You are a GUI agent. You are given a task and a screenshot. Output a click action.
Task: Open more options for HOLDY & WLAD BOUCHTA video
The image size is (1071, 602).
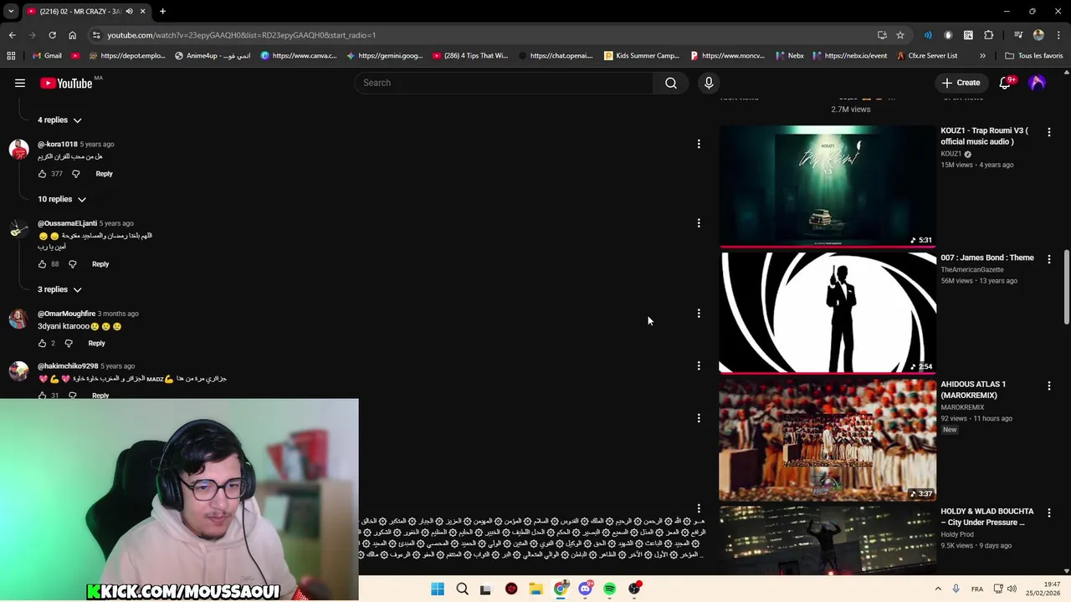[1049, 513]
